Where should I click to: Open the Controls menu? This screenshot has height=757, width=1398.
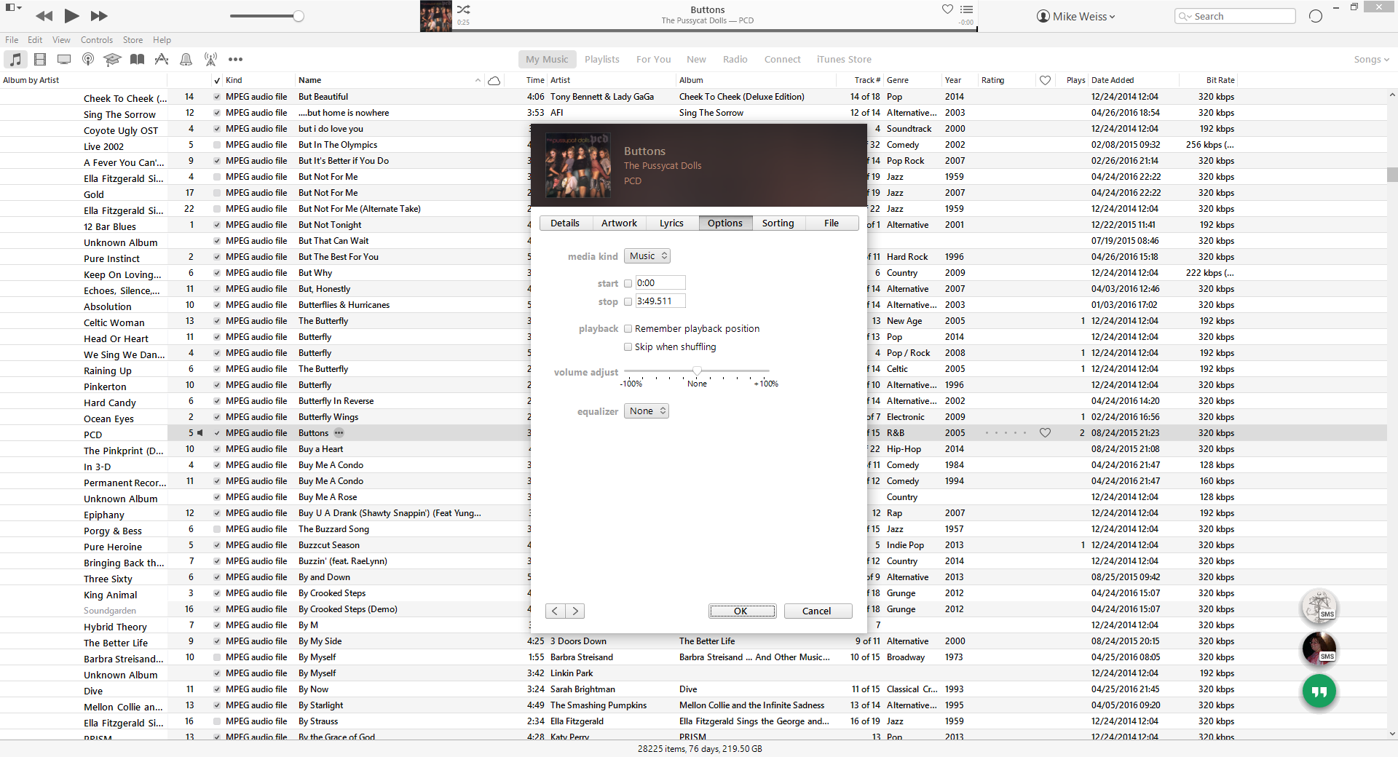pyautogui.click(x=97, y=40)
